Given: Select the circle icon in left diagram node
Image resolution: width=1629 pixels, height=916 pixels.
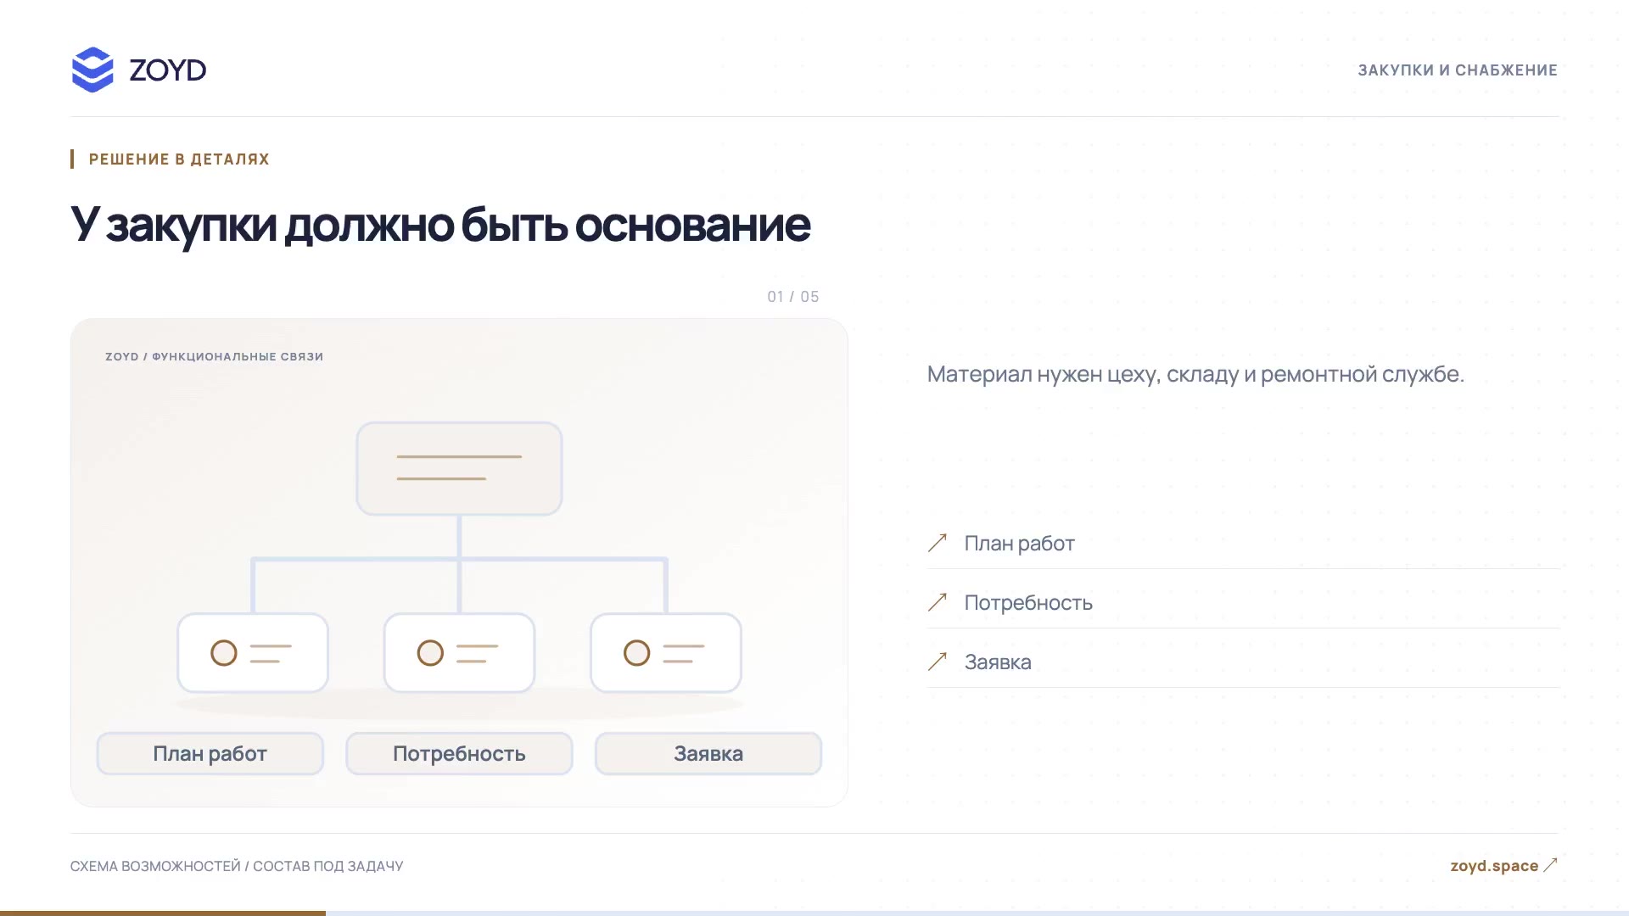Looking at the screenshot, I should click(x=224, y=653).
